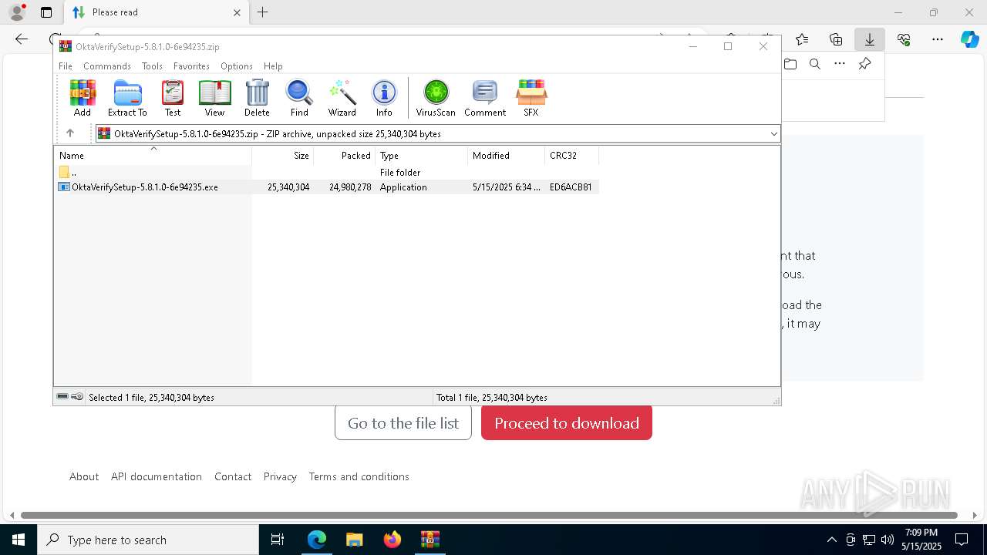Convert archive using SFX icon
Screen dimensions: 987x555
531,98
